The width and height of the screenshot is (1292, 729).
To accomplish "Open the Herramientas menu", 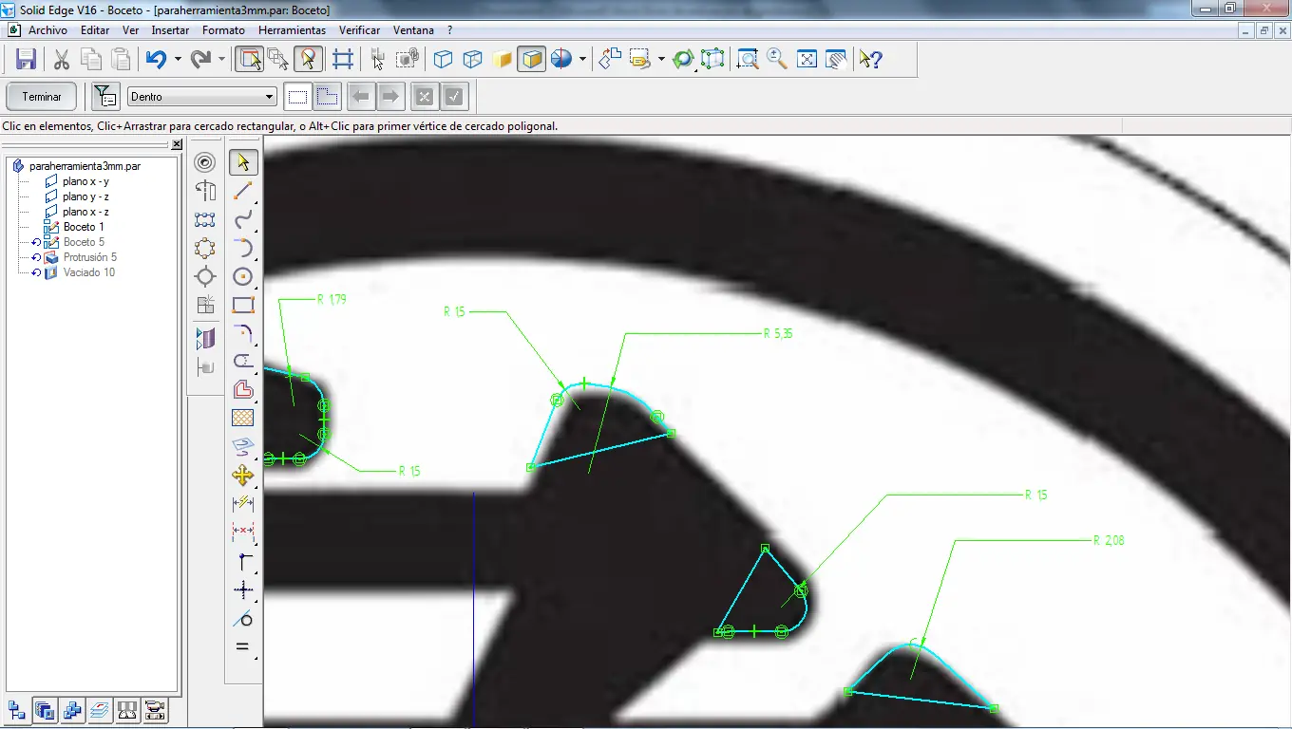I will 292,29.
